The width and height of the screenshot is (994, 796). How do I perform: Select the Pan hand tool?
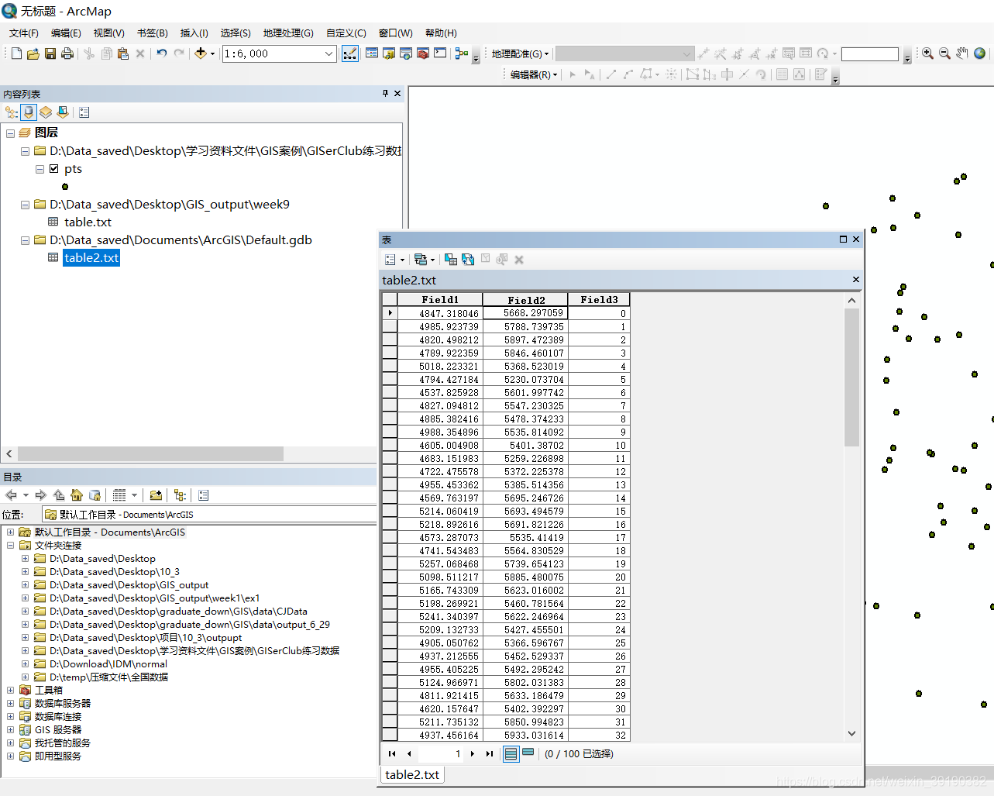point(962,53)
